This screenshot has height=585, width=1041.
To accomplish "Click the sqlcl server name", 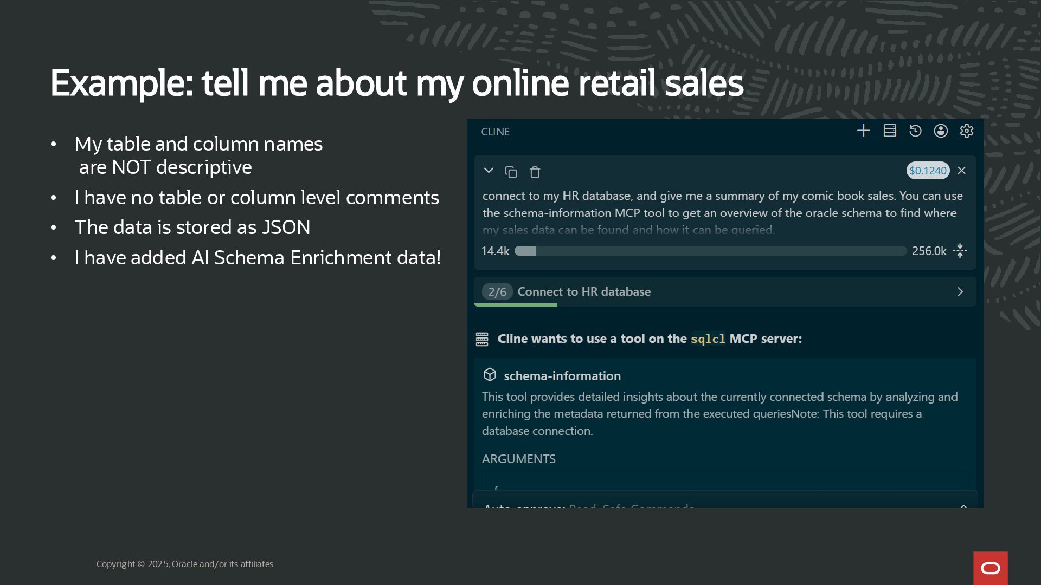I will click(x=708, y=339).
